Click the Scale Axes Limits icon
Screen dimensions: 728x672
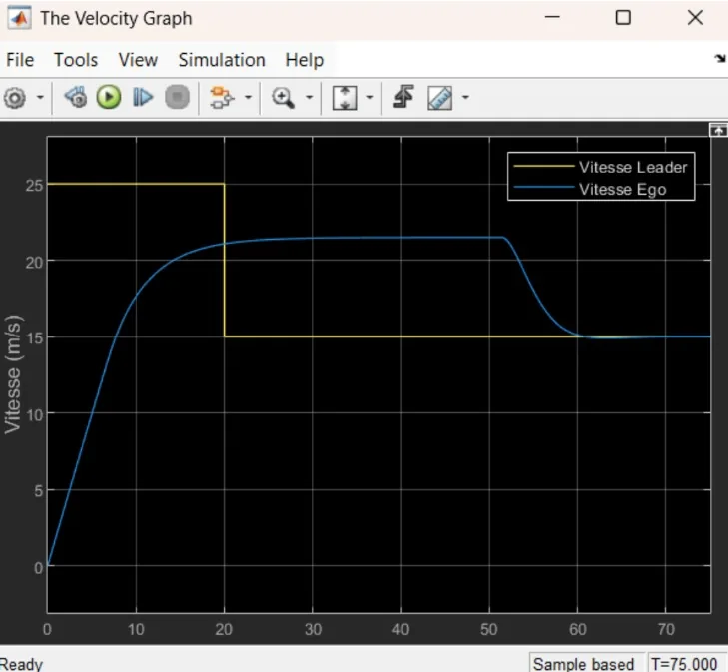[345, 98]
